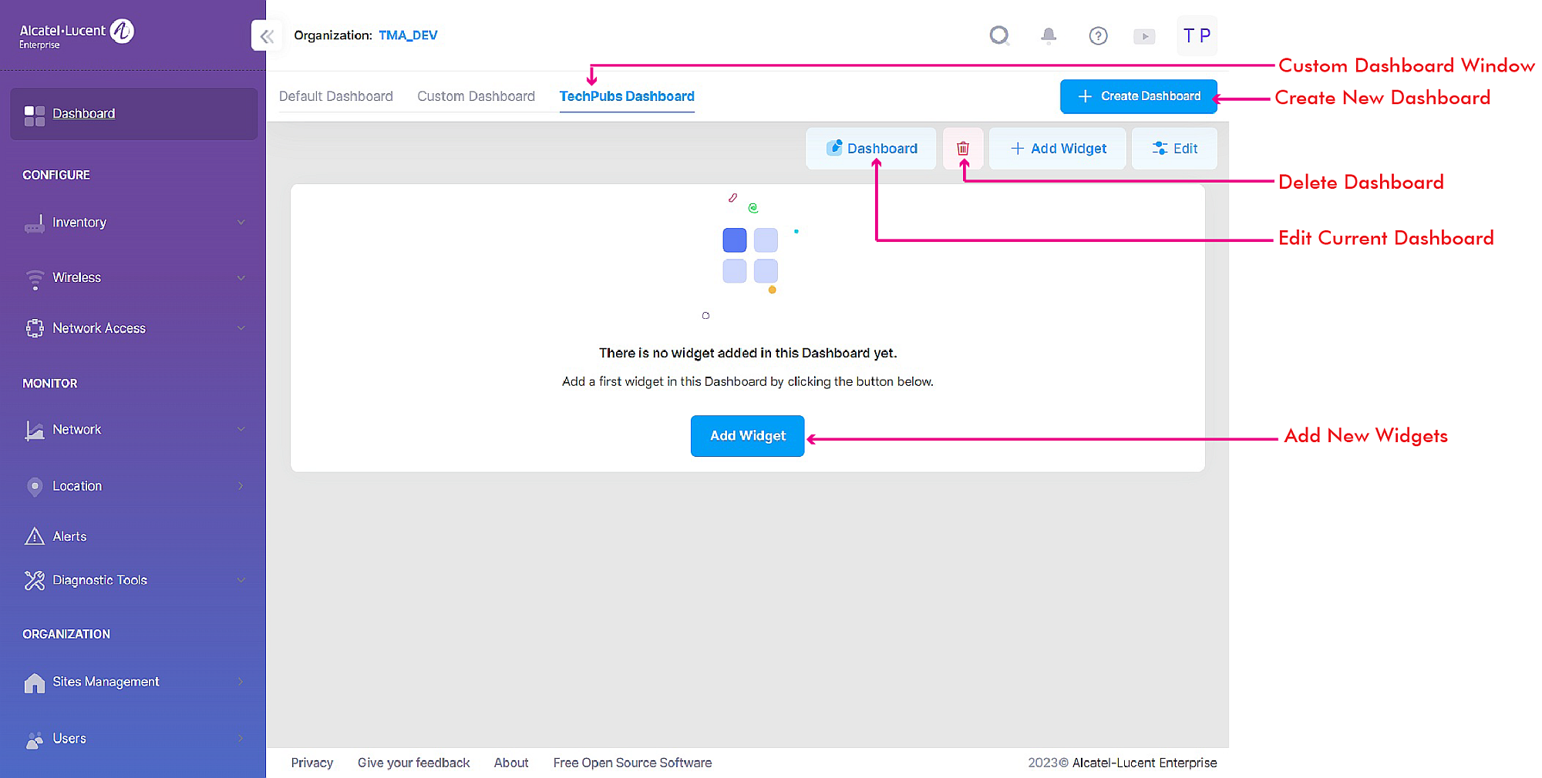
Task: Click the Dashboard edit button in toolbar
Action: pyautogui.click(x=871, y=149)
